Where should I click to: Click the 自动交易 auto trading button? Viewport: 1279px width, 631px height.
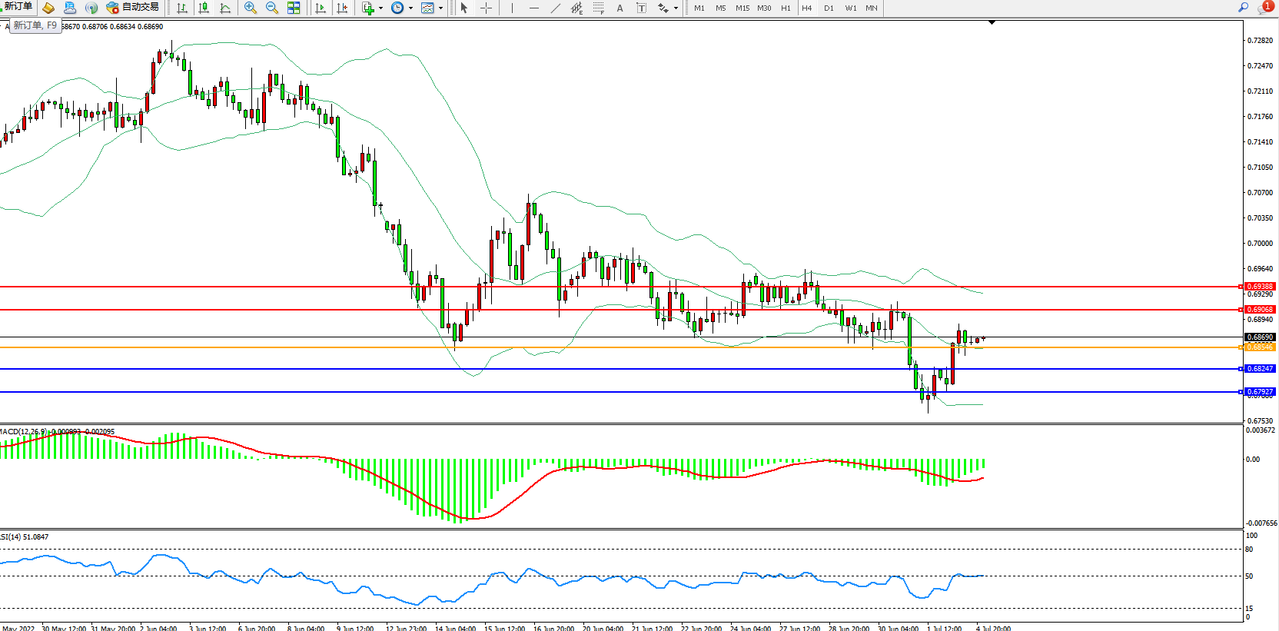point(133,8)
